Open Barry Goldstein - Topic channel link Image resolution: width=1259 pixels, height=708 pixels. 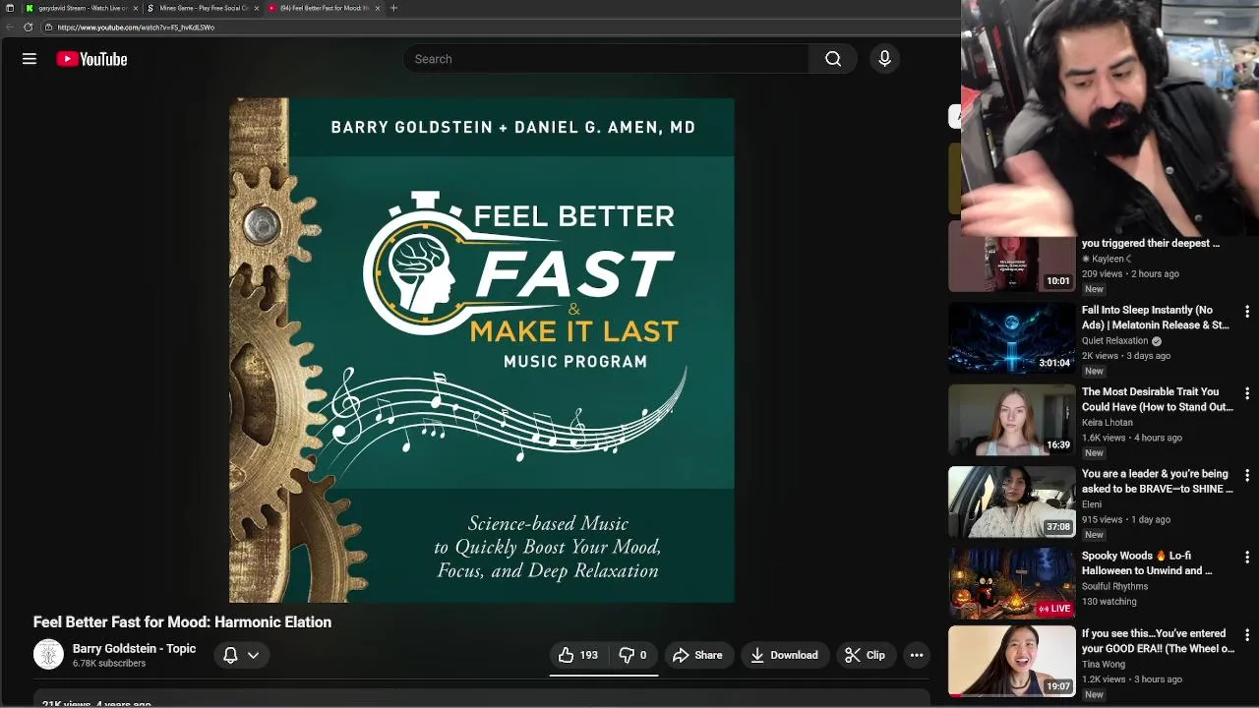pos(134,649)
